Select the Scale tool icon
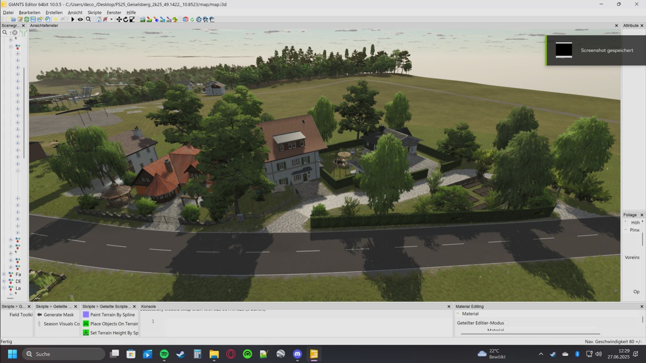 tap(132, 19)
